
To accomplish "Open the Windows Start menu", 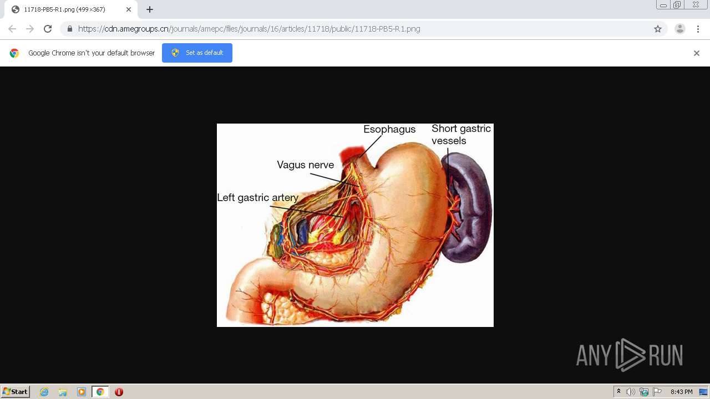I will click(x=16, y=392).
